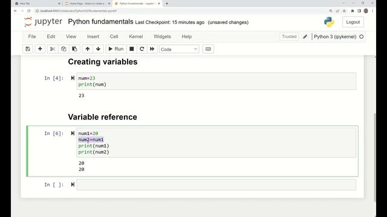Open the cell type Code dropdown
This screenshot has height=217, width=387.
pos(179,49)
